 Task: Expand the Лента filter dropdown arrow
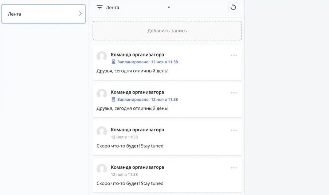pos(169,7)
